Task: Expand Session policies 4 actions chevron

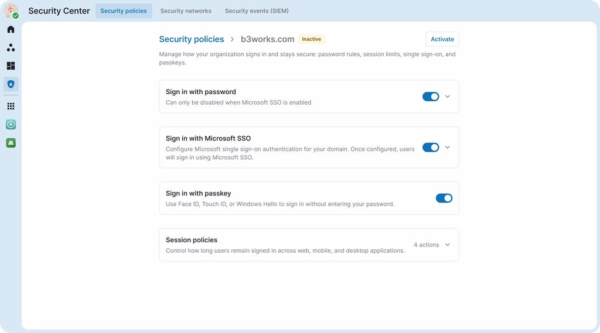Action: (447, 245)
